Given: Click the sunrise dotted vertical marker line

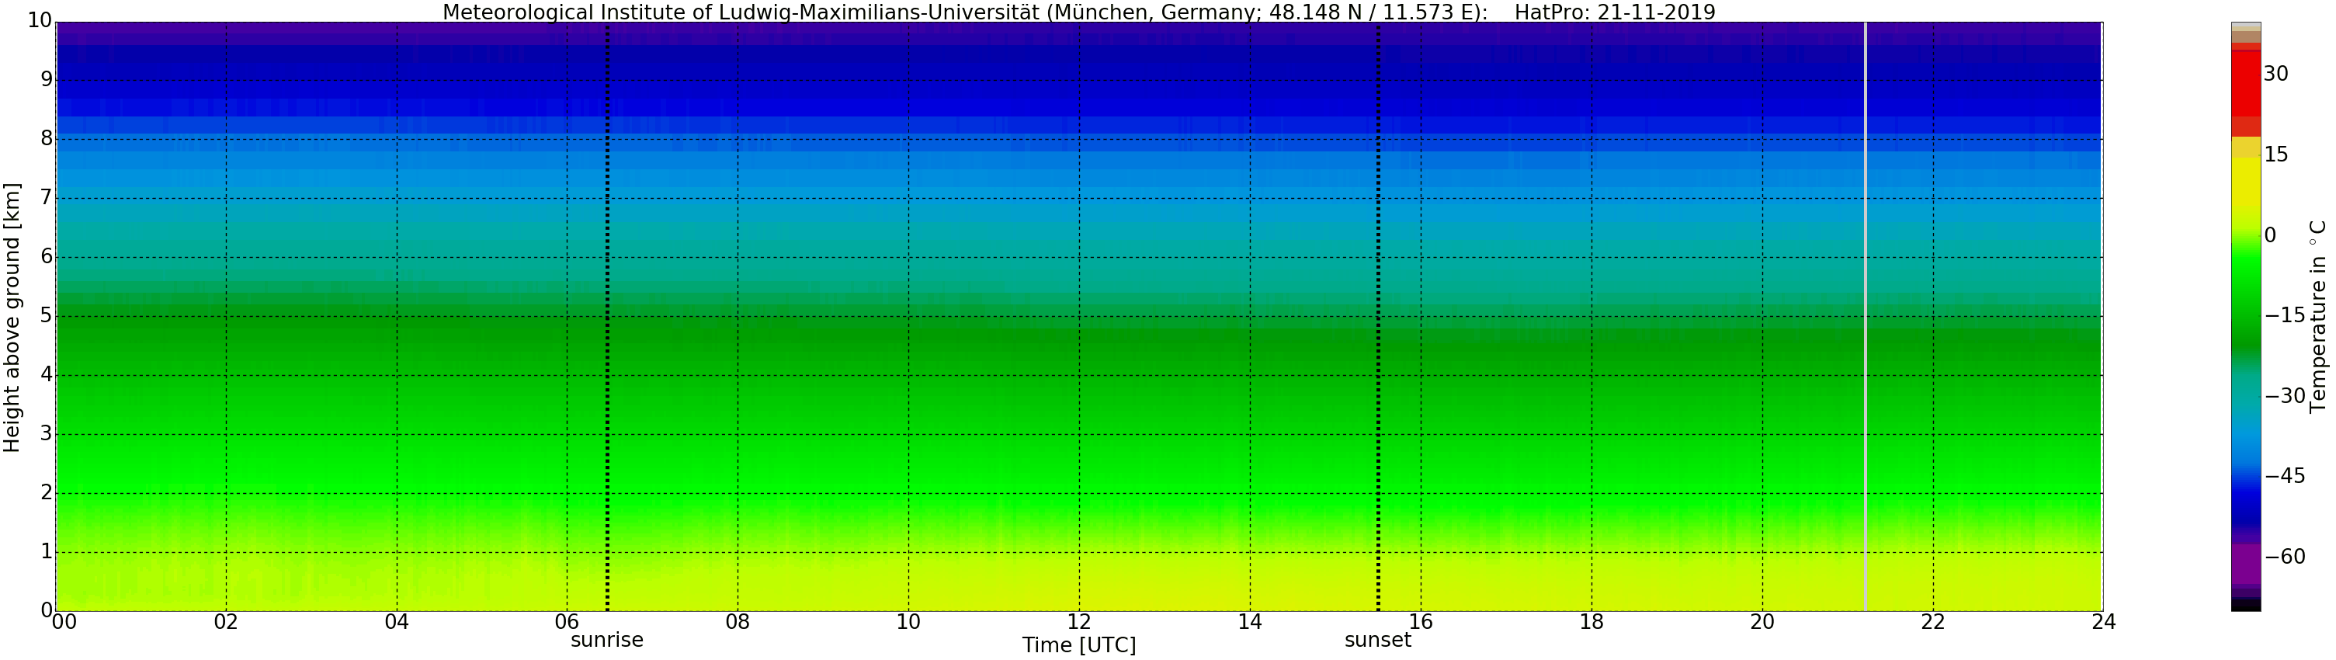Looking at the screenshot, I should point(606,318).
